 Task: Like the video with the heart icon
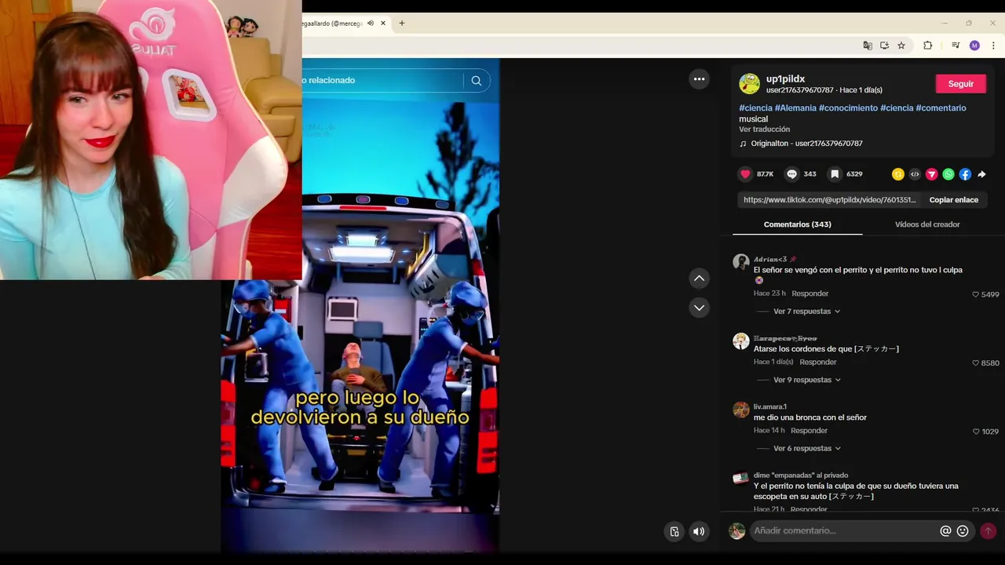745,174
